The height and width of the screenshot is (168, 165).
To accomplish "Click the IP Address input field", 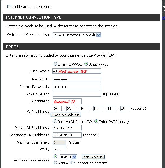I will [x=67, y=101].
